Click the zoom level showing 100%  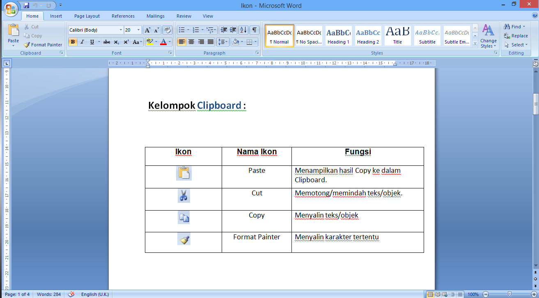(x=473, y=294)
